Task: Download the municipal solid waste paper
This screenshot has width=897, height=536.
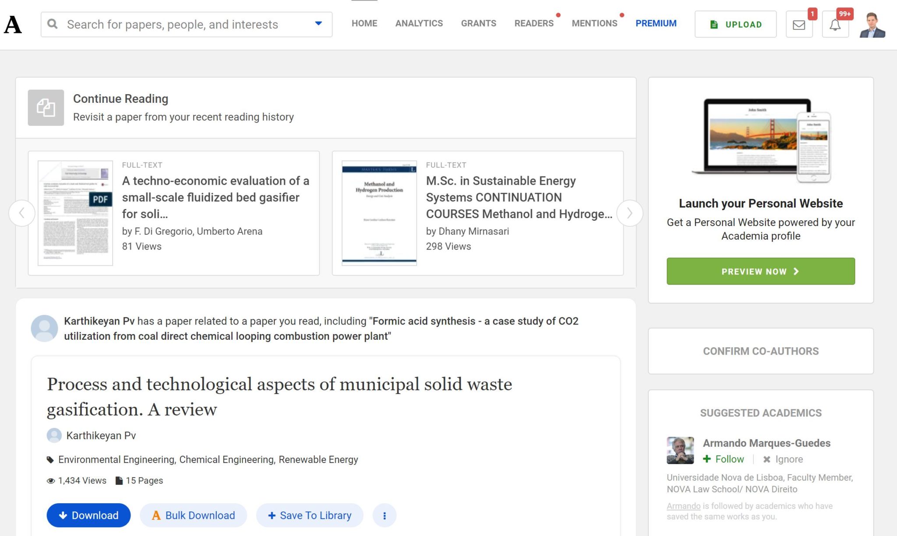Action: (x=88, y=515)
